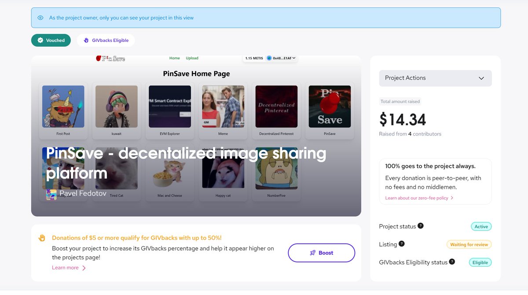The image size is (528, 295).
Task: Open the 0x48...E1Af wallet dropdown
Action: pyautogui.click(x=281, y=58)
